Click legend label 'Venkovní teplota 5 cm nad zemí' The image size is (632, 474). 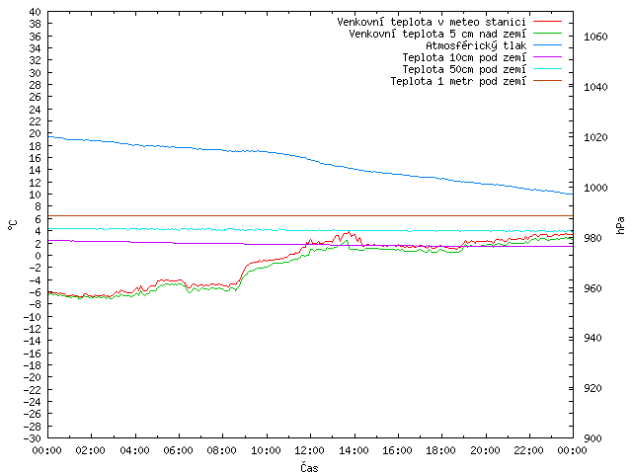pos(437,34)
